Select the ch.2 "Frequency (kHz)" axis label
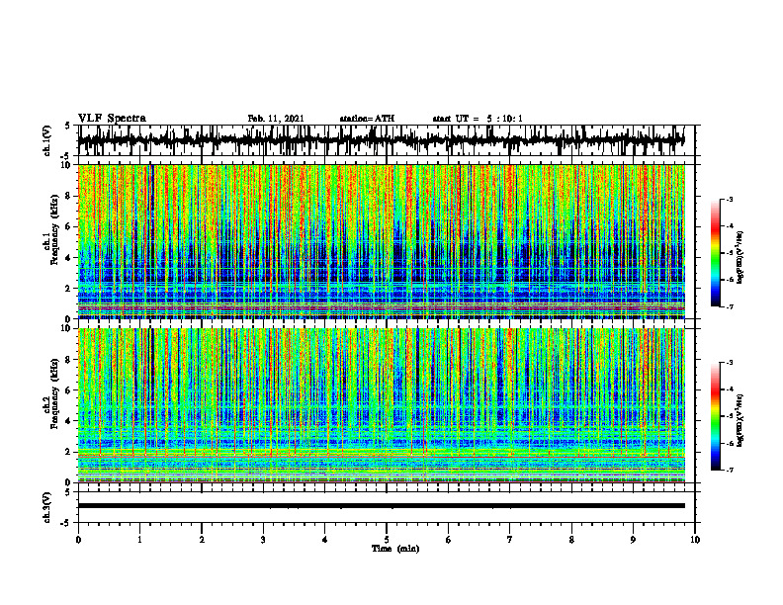Viewport: 783px width, 605px height. click(x=54, y=393)
